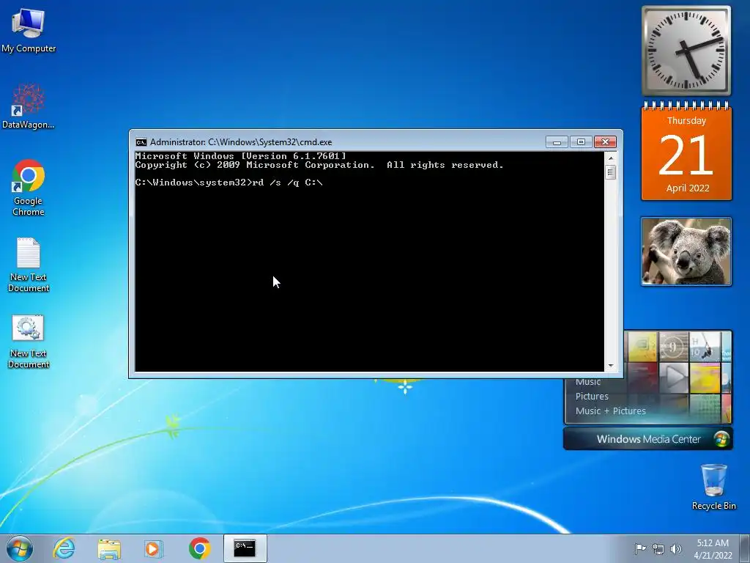Launch Chrome from the taskbar
This screenshot has width=750, height=563.
199,548
